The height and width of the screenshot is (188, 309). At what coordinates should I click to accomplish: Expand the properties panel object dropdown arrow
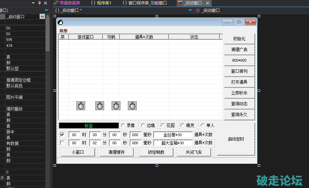click(46, 11)
